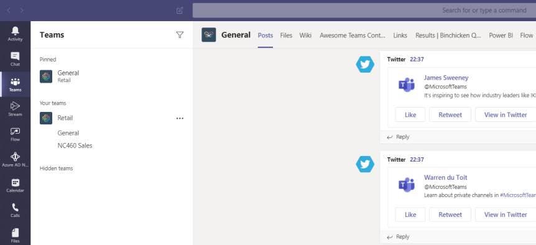The height and width of the screenshot is (245, 536).
Task: Click the forward navigation arrow
Action: (22, 11)
